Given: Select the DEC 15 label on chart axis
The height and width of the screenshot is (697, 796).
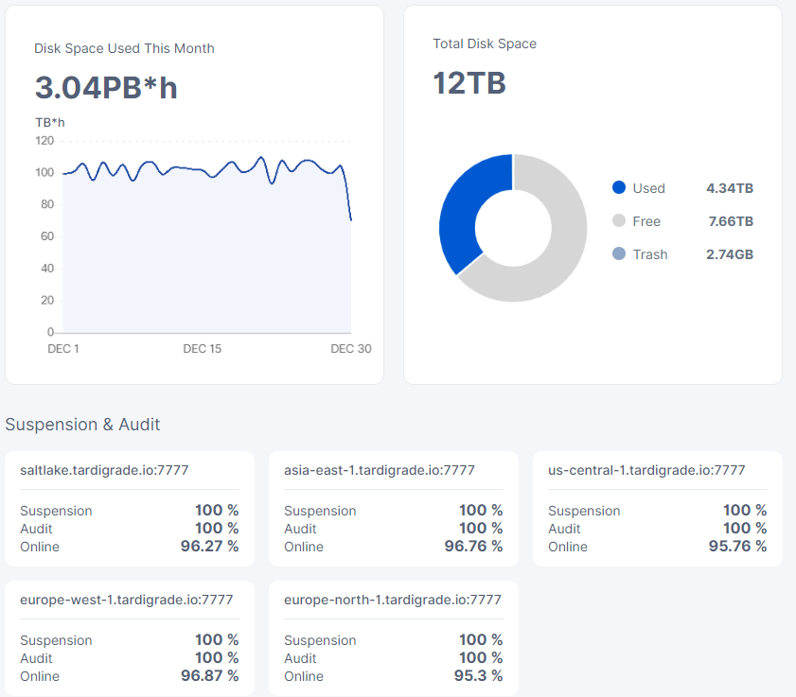Looking at the screenshot, I should click(202, 349).
